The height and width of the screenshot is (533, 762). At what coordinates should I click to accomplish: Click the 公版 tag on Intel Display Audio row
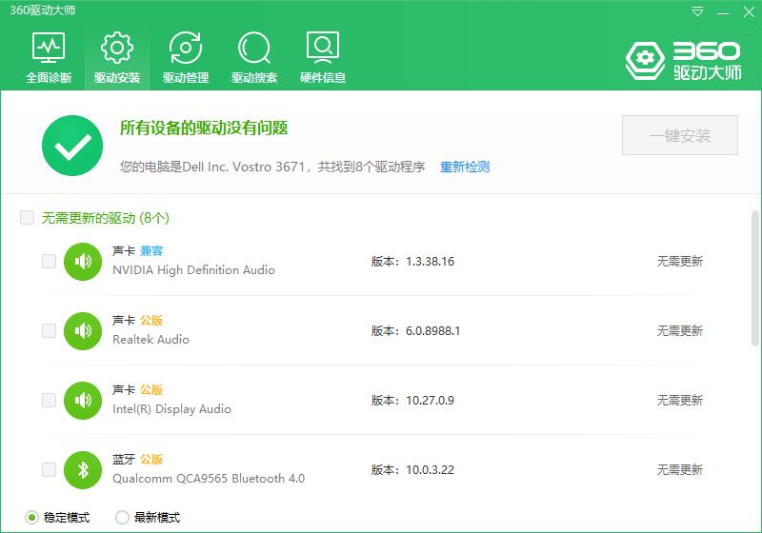click(x=151, y=390)
